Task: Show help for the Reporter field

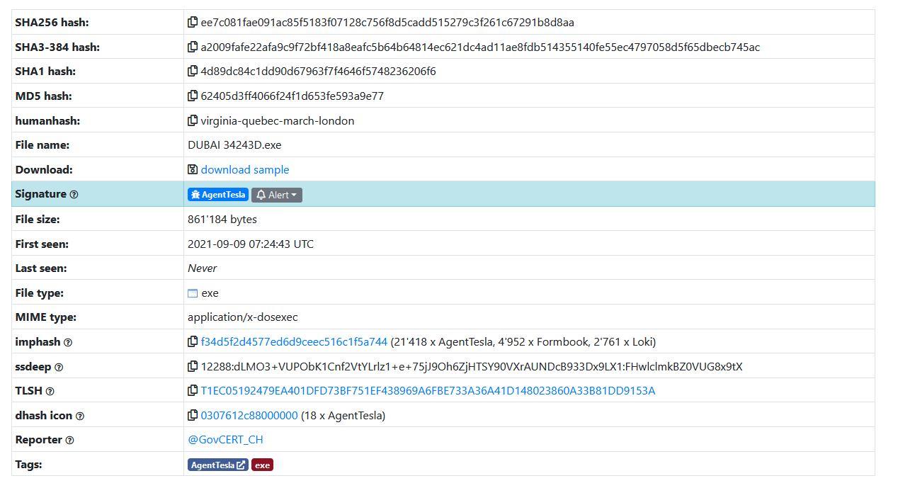Action: (x=69, y=441)
